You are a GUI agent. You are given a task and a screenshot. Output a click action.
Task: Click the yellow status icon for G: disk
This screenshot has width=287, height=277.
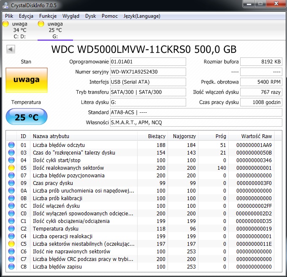coord(41,24)
